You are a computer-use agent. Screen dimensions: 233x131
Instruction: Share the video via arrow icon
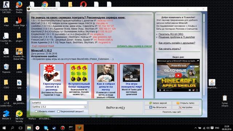(x=198, y=61)
